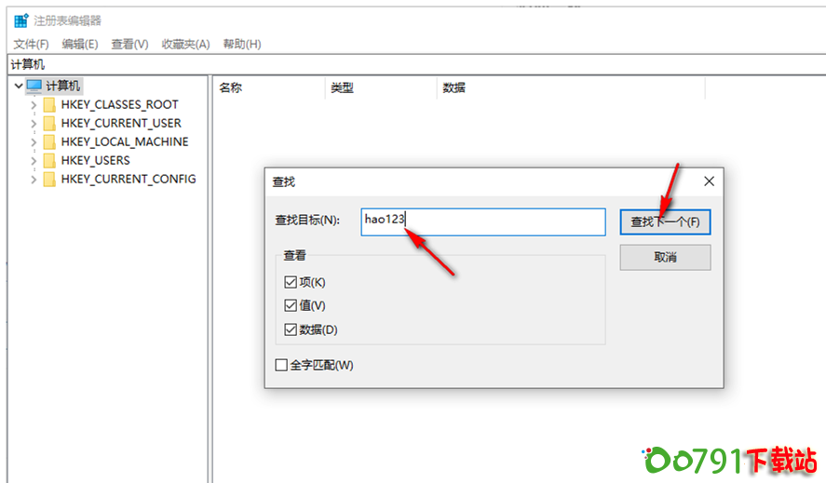Toggle the 值(V) checkbox
This screenshot has height=483, width=826.
tap(291, 305)
